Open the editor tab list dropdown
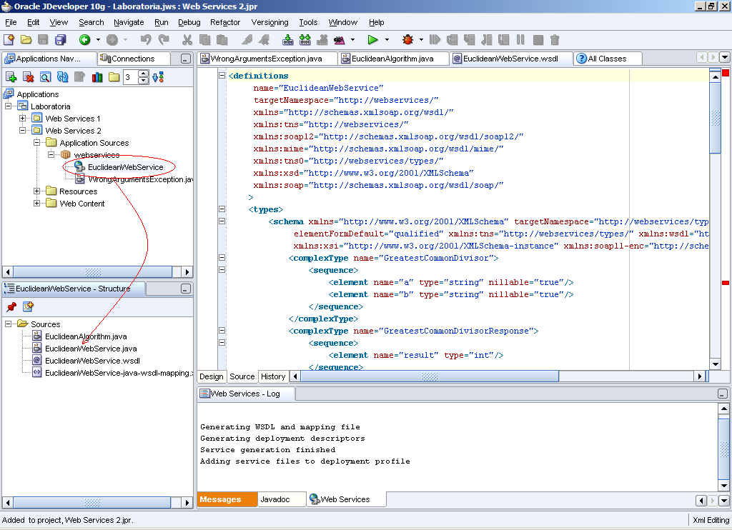 tap(725, 57)
